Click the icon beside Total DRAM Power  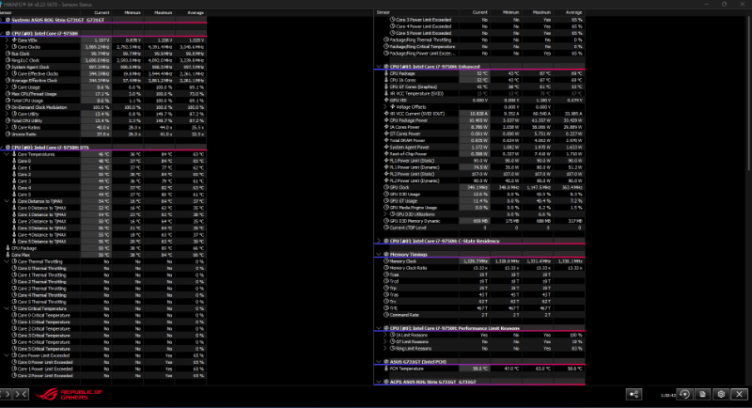(x=386, y=140)
